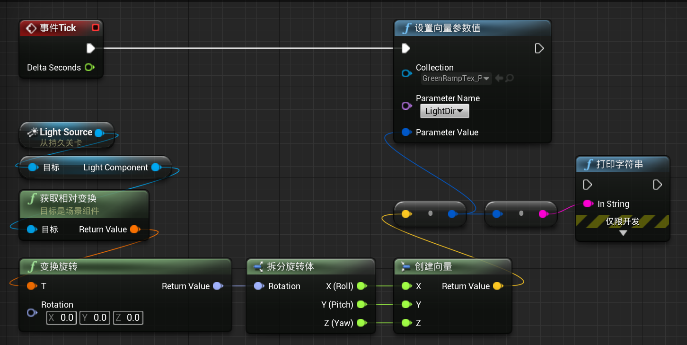
Task: Select the 事件Tick node title
Action: point(58,28)
